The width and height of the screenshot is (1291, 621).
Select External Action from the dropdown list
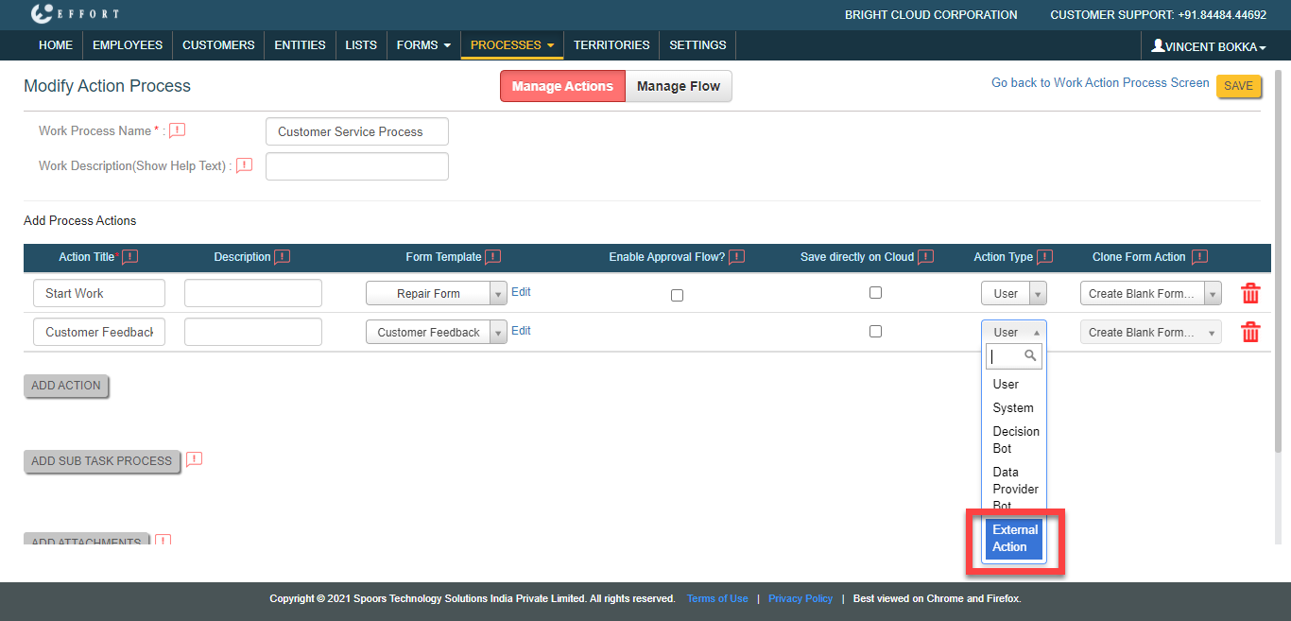1014,539
